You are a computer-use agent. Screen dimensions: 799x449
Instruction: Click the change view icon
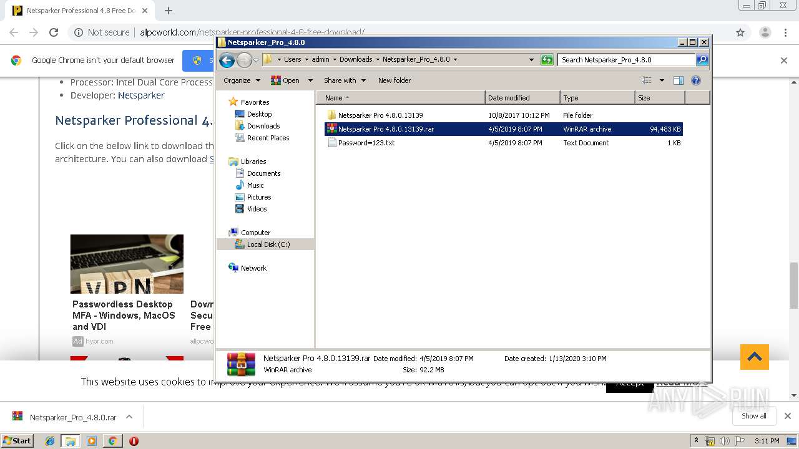click(x=647, y=80)
